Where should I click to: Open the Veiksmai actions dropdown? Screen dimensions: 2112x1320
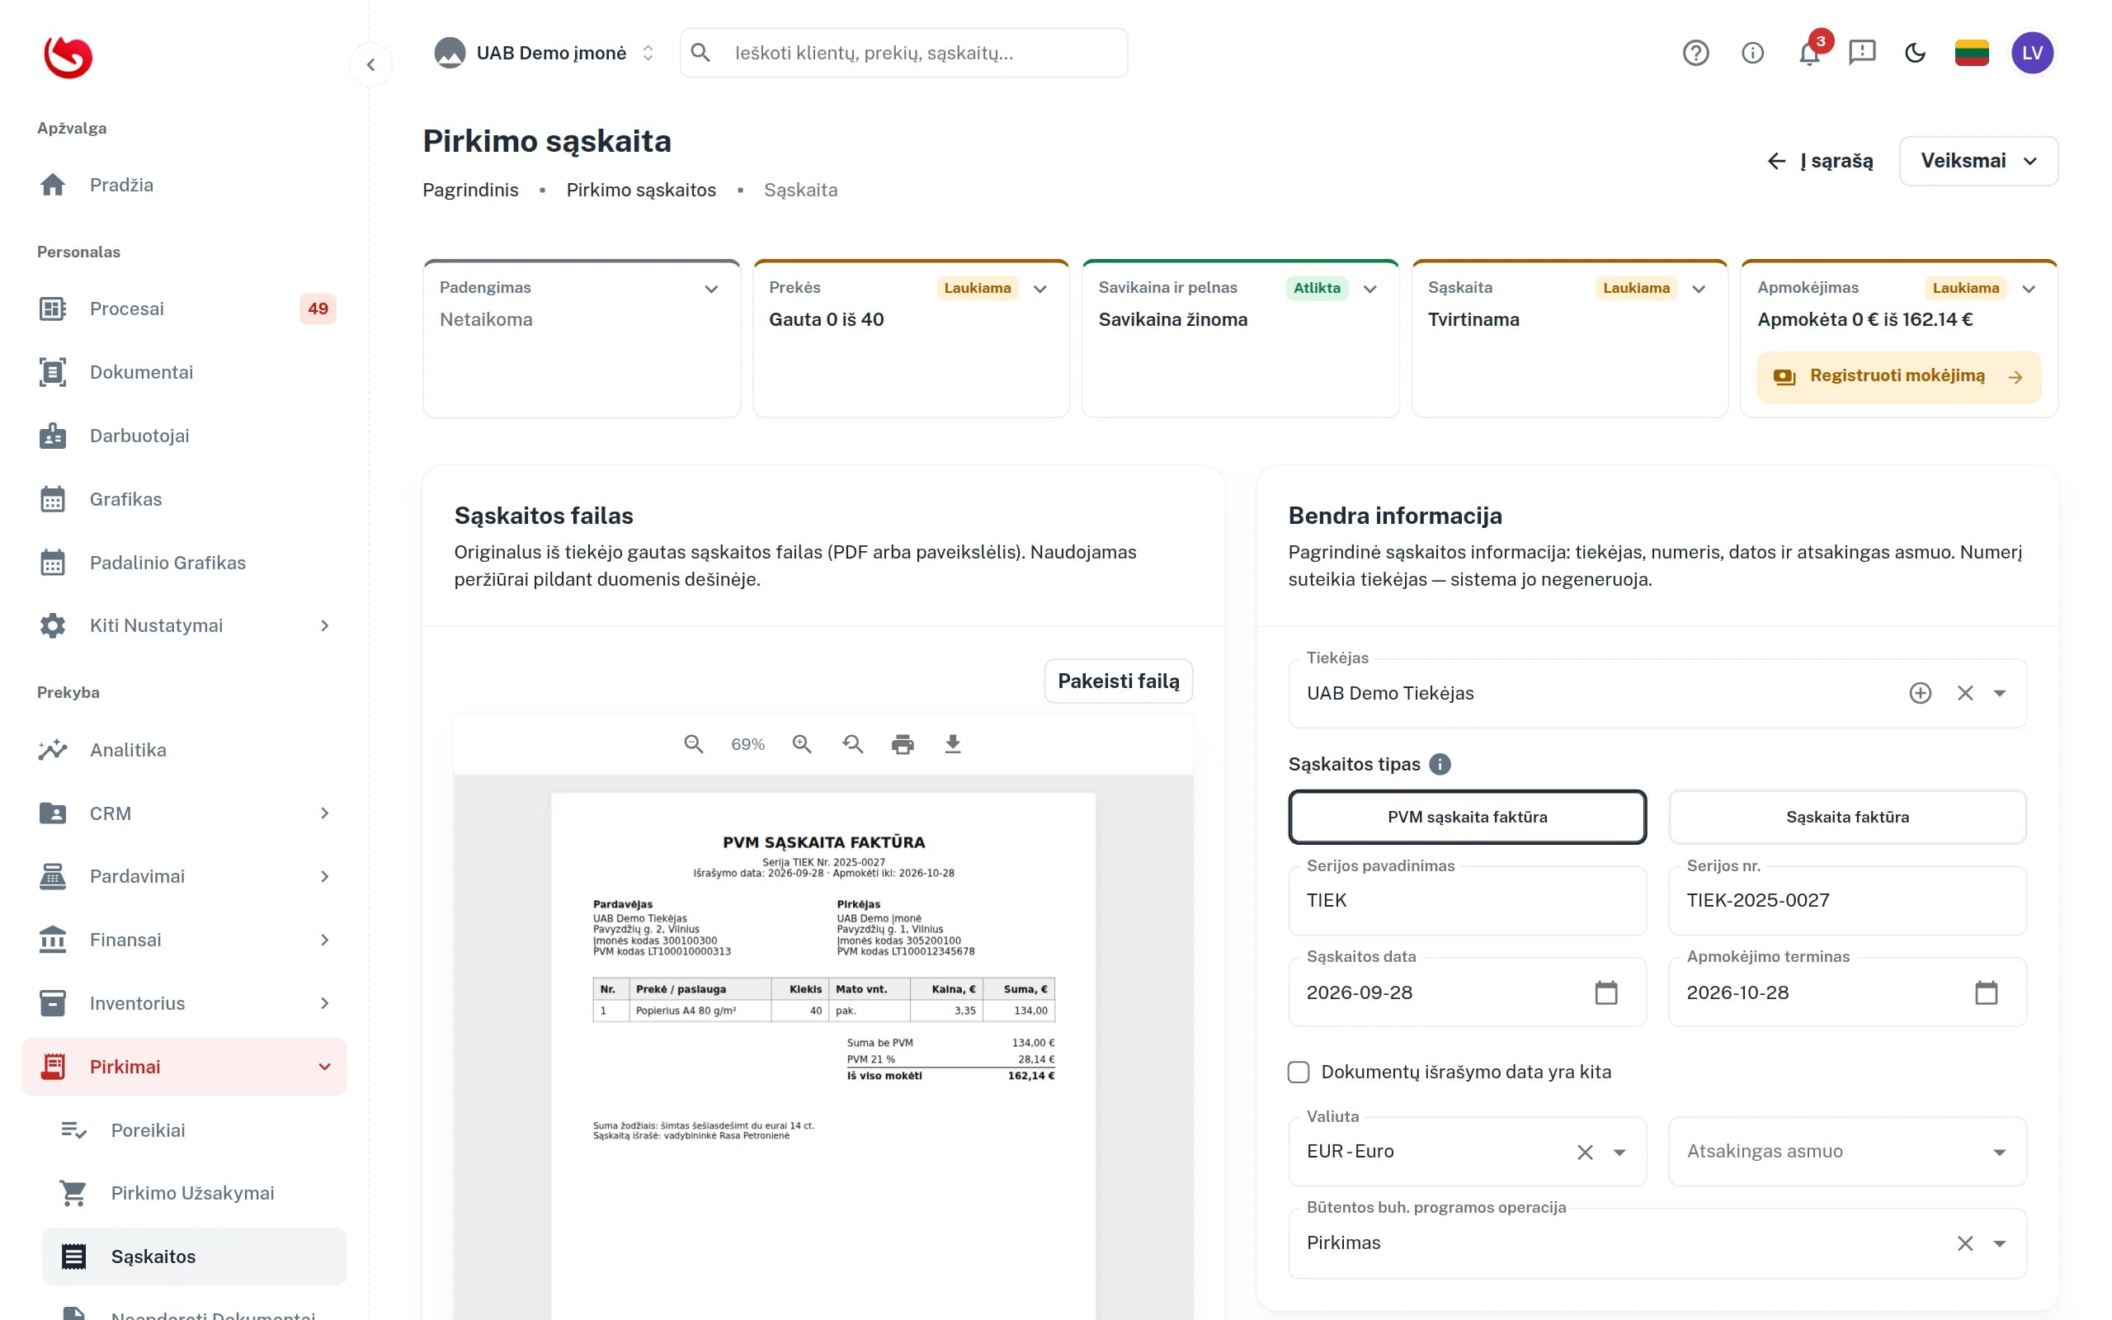[1978, 161]
